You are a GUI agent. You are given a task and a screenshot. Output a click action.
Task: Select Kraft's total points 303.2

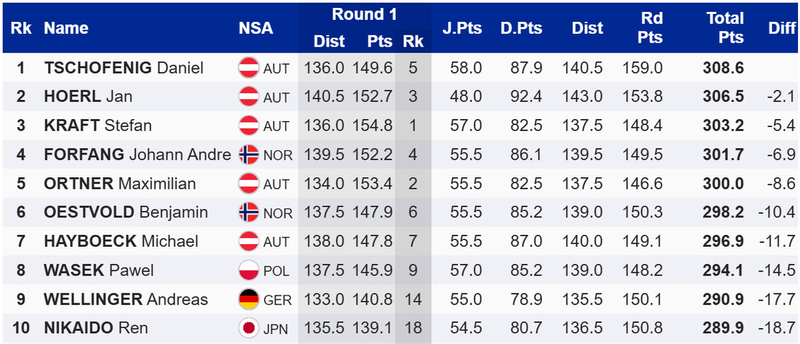[x=723, y=126]
